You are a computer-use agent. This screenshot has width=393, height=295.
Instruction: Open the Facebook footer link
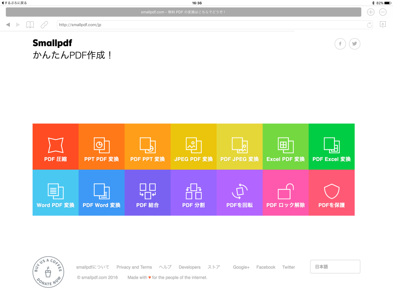pyautogui.click(x=266, y=267)
